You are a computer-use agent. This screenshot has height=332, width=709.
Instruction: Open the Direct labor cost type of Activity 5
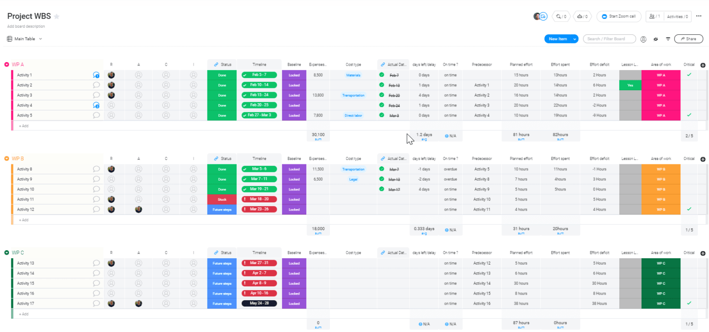(x=353, y=115)
